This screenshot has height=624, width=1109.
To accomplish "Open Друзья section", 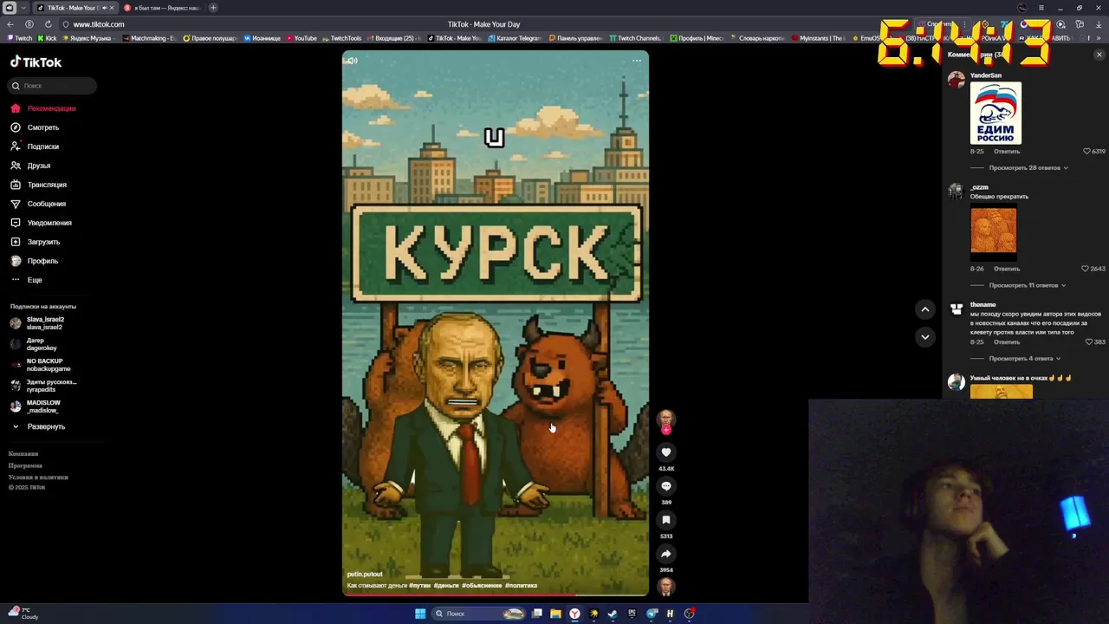I will (x=30, y=166).
